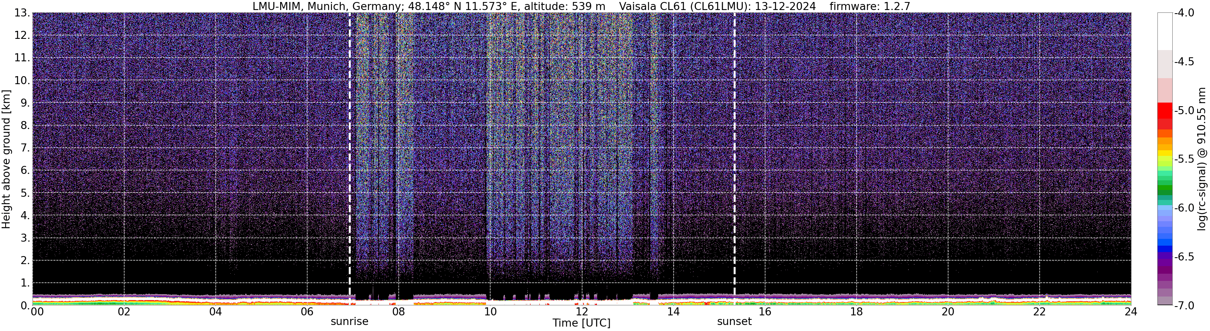Click the '-4.0' colorbar tick label

pos(1184,13)
